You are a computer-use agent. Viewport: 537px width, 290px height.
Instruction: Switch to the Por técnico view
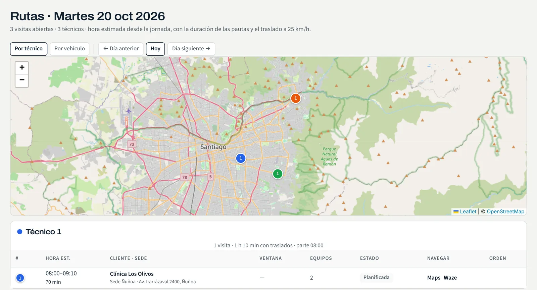tap(29, 49)
